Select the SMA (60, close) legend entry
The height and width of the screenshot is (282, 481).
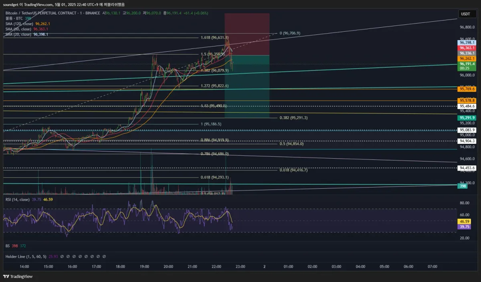point(19,29)
